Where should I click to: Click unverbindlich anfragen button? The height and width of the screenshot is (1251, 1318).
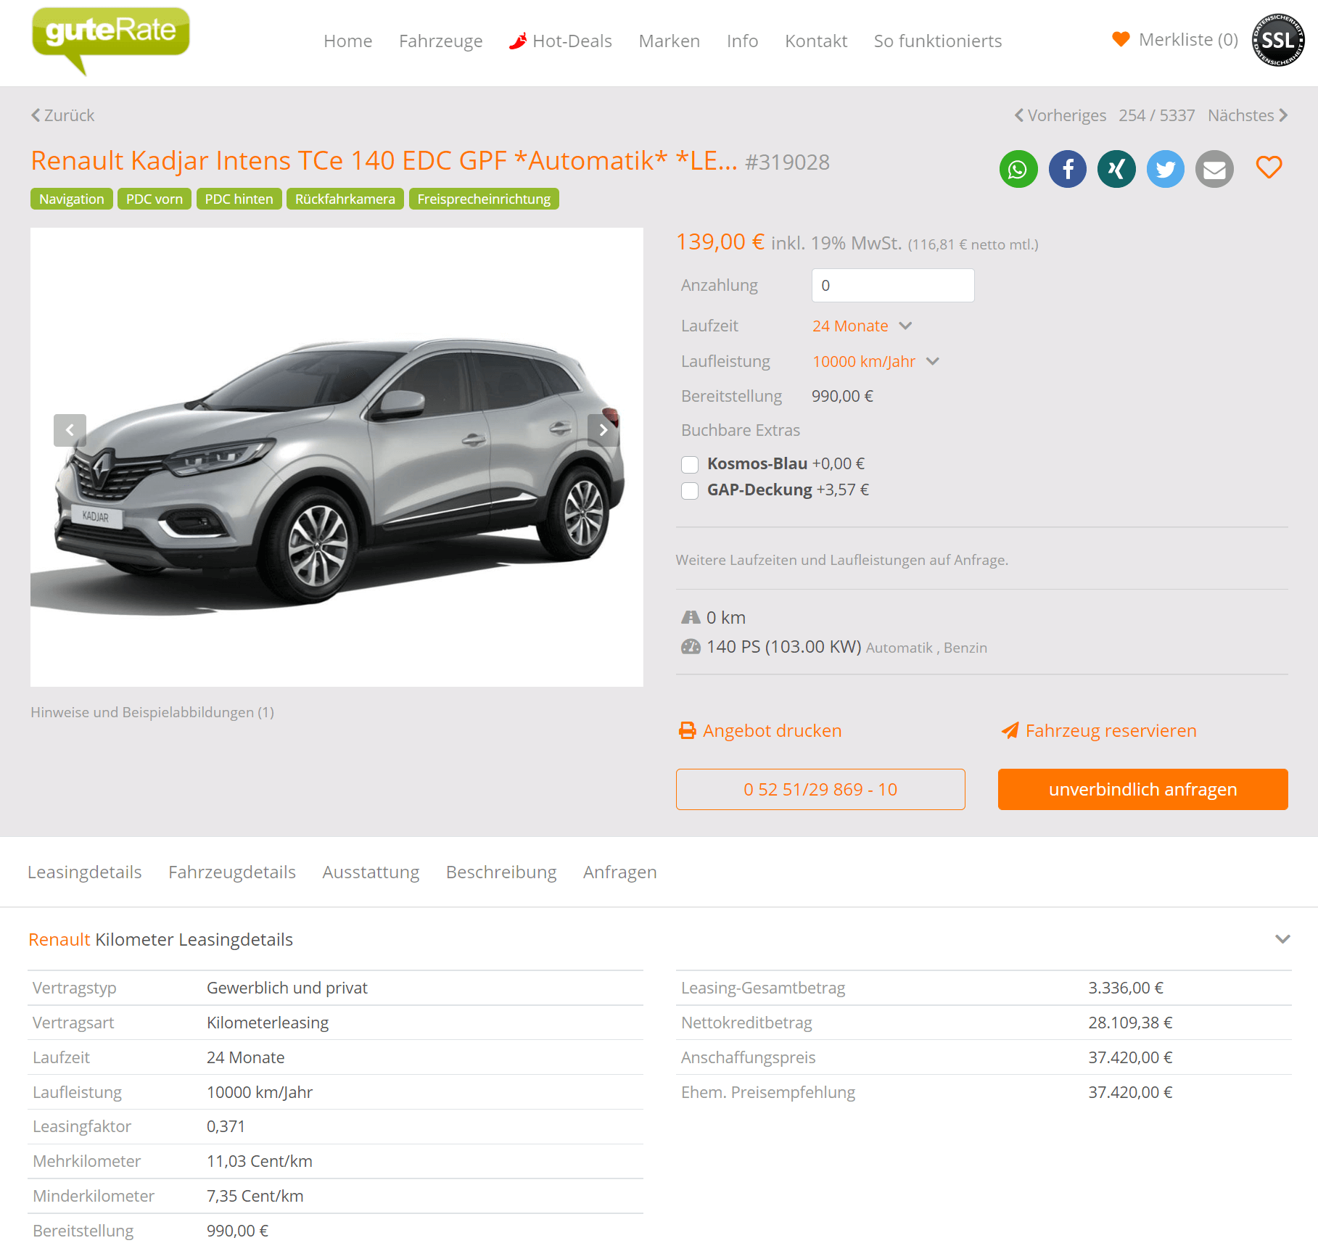[x=1142, y=789]
